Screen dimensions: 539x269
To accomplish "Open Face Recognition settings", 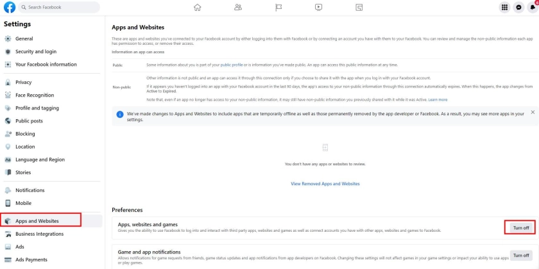I will 35,95.
